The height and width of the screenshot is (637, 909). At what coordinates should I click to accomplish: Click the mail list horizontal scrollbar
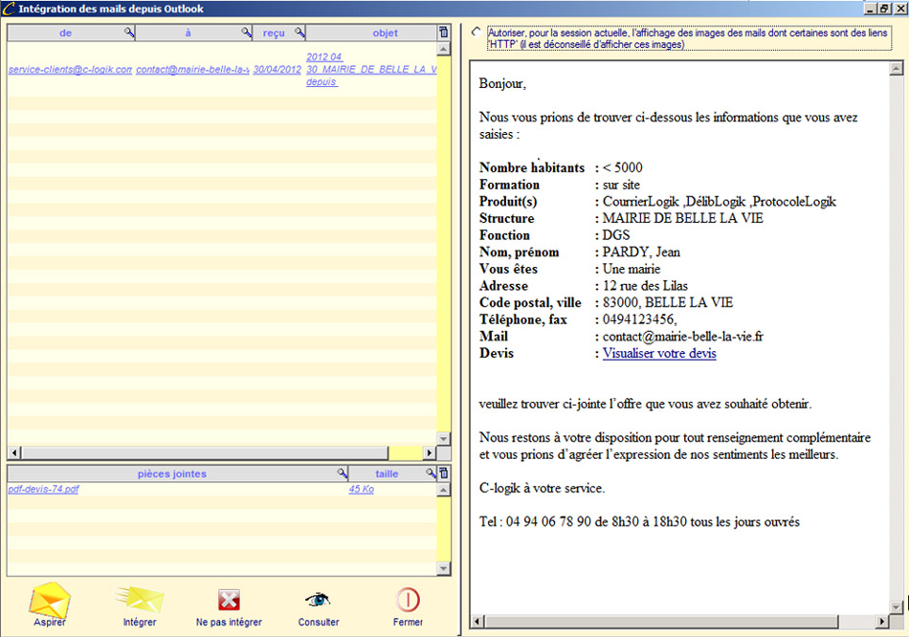pos(201,452)
